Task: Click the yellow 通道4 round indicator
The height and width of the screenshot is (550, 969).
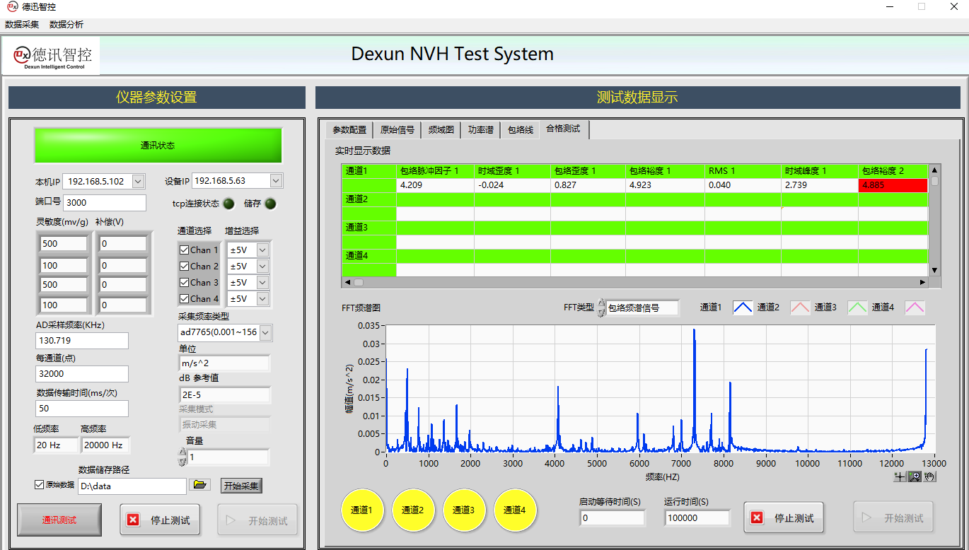Action: point(515,510)
